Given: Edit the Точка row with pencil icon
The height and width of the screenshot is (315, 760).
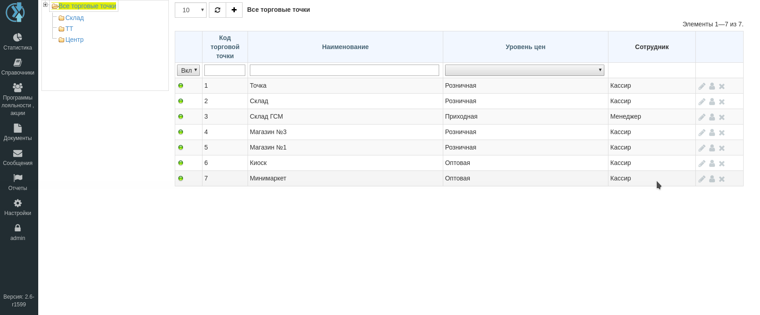Looking at the screenshot, I should 702,86.
